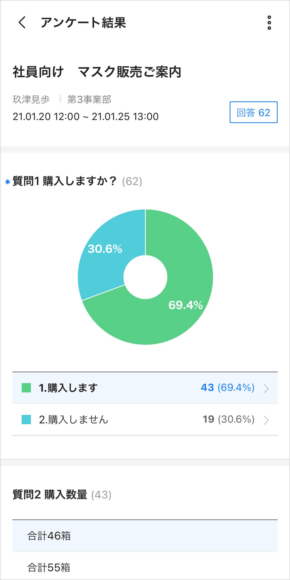Click the survey title マスク販売ご案内

(x=97, y=72)
